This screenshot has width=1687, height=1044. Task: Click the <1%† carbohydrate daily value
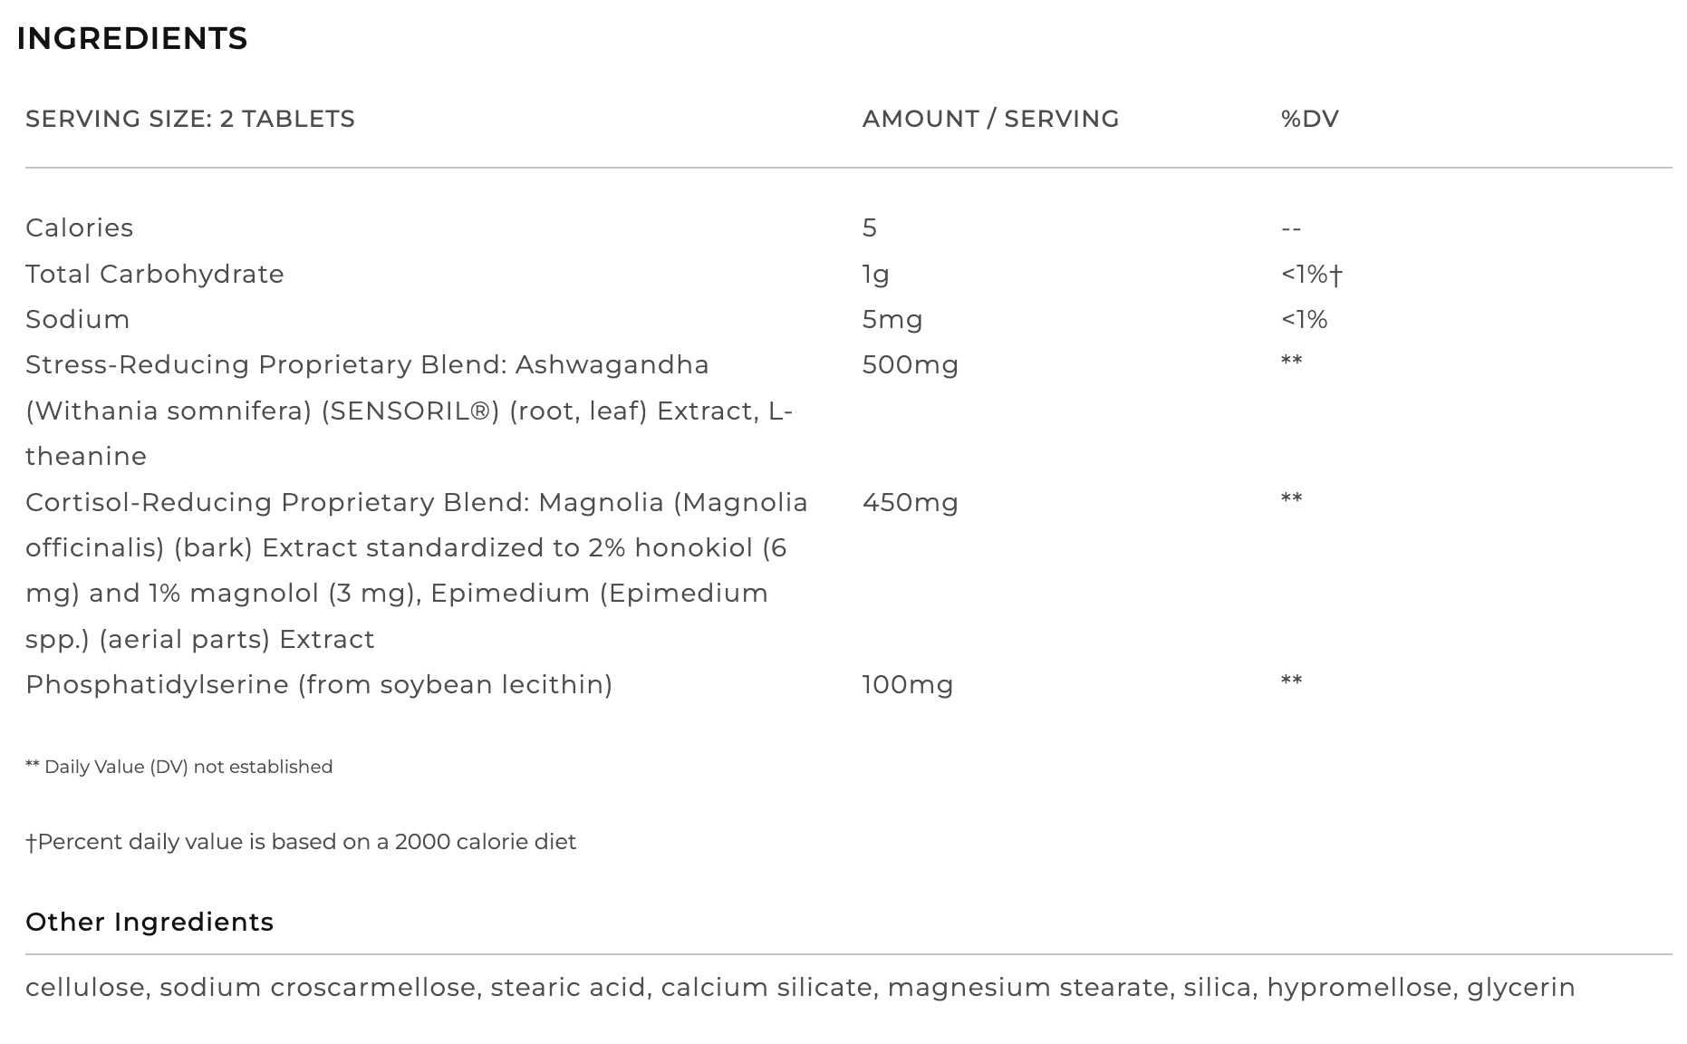click(1311, 274)
